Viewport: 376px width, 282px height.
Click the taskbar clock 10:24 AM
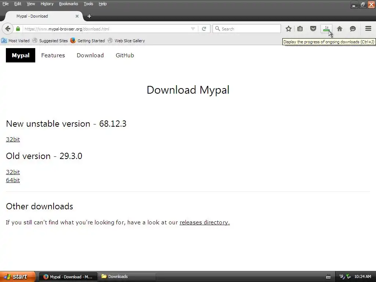[362, 276]
